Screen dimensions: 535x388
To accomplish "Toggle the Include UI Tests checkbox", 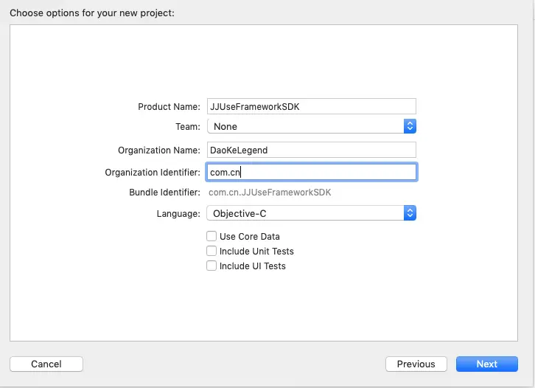I will (x=211, y=266).
